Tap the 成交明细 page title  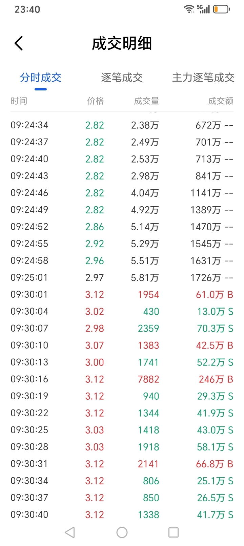(122, 44)
